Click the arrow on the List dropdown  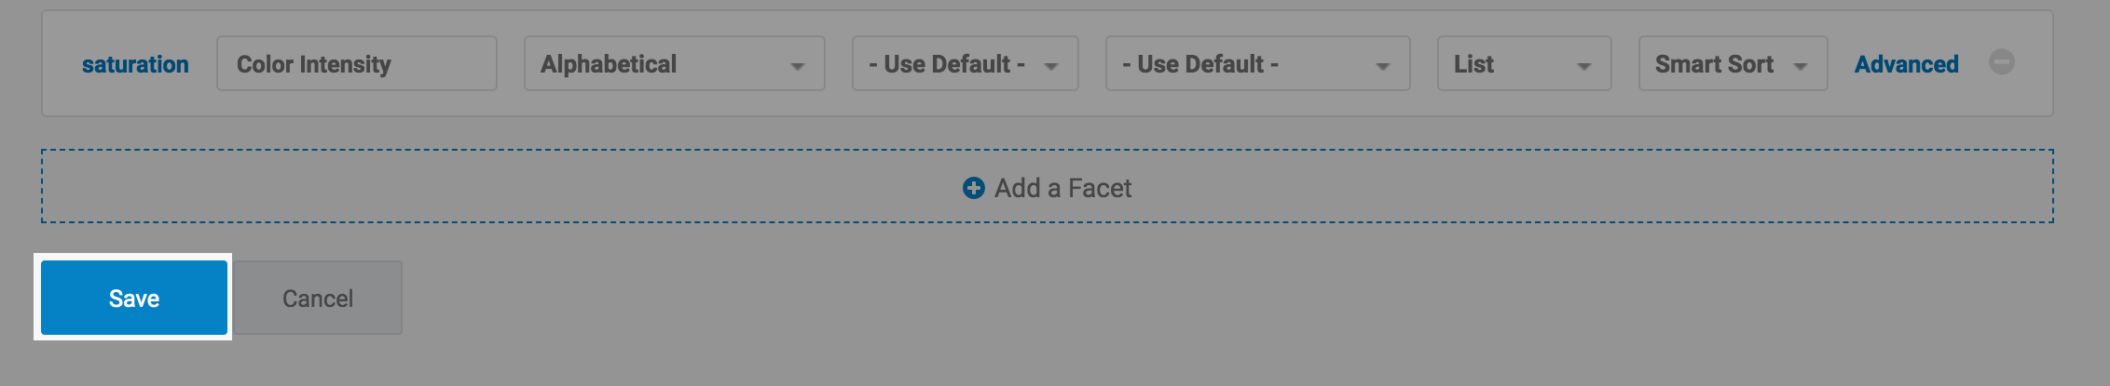pos(1583,66)
